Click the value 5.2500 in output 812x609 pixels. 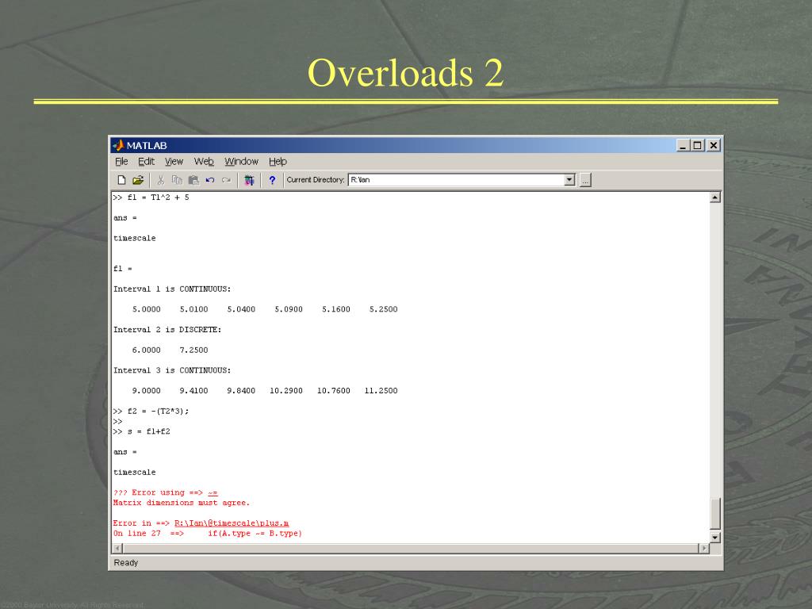383,309
